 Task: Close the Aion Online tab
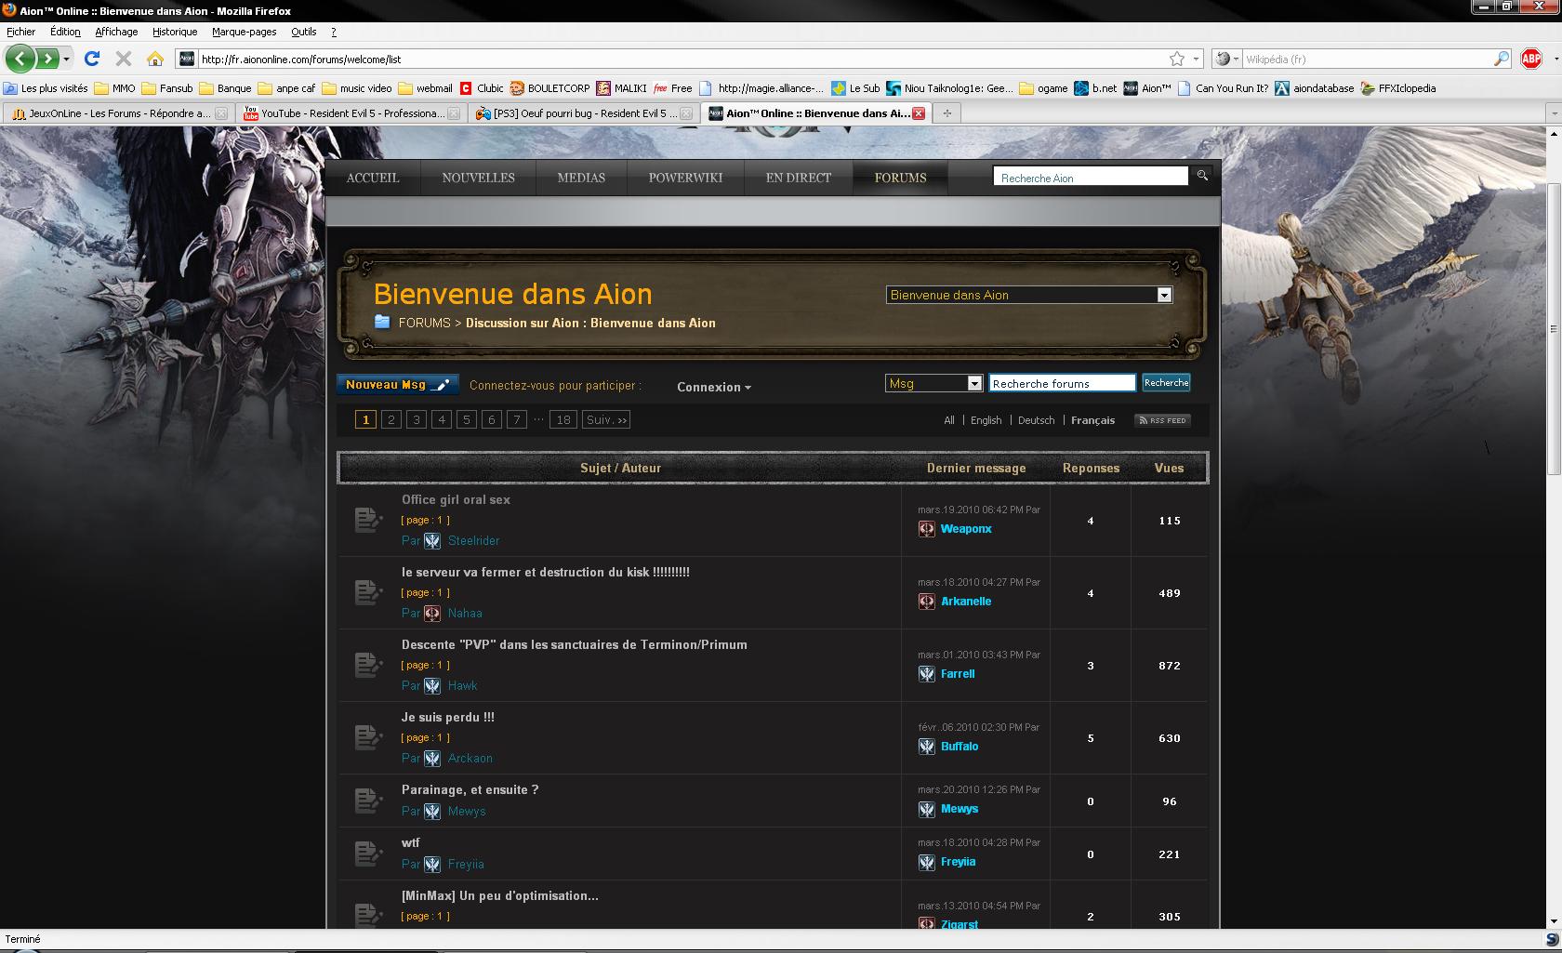click(x=919, y=113)
